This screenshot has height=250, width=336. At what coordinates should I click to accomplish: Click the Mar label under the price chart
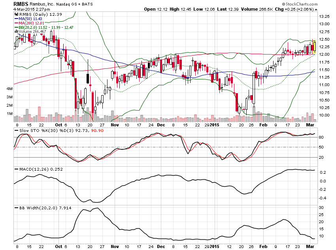(310, 125)
